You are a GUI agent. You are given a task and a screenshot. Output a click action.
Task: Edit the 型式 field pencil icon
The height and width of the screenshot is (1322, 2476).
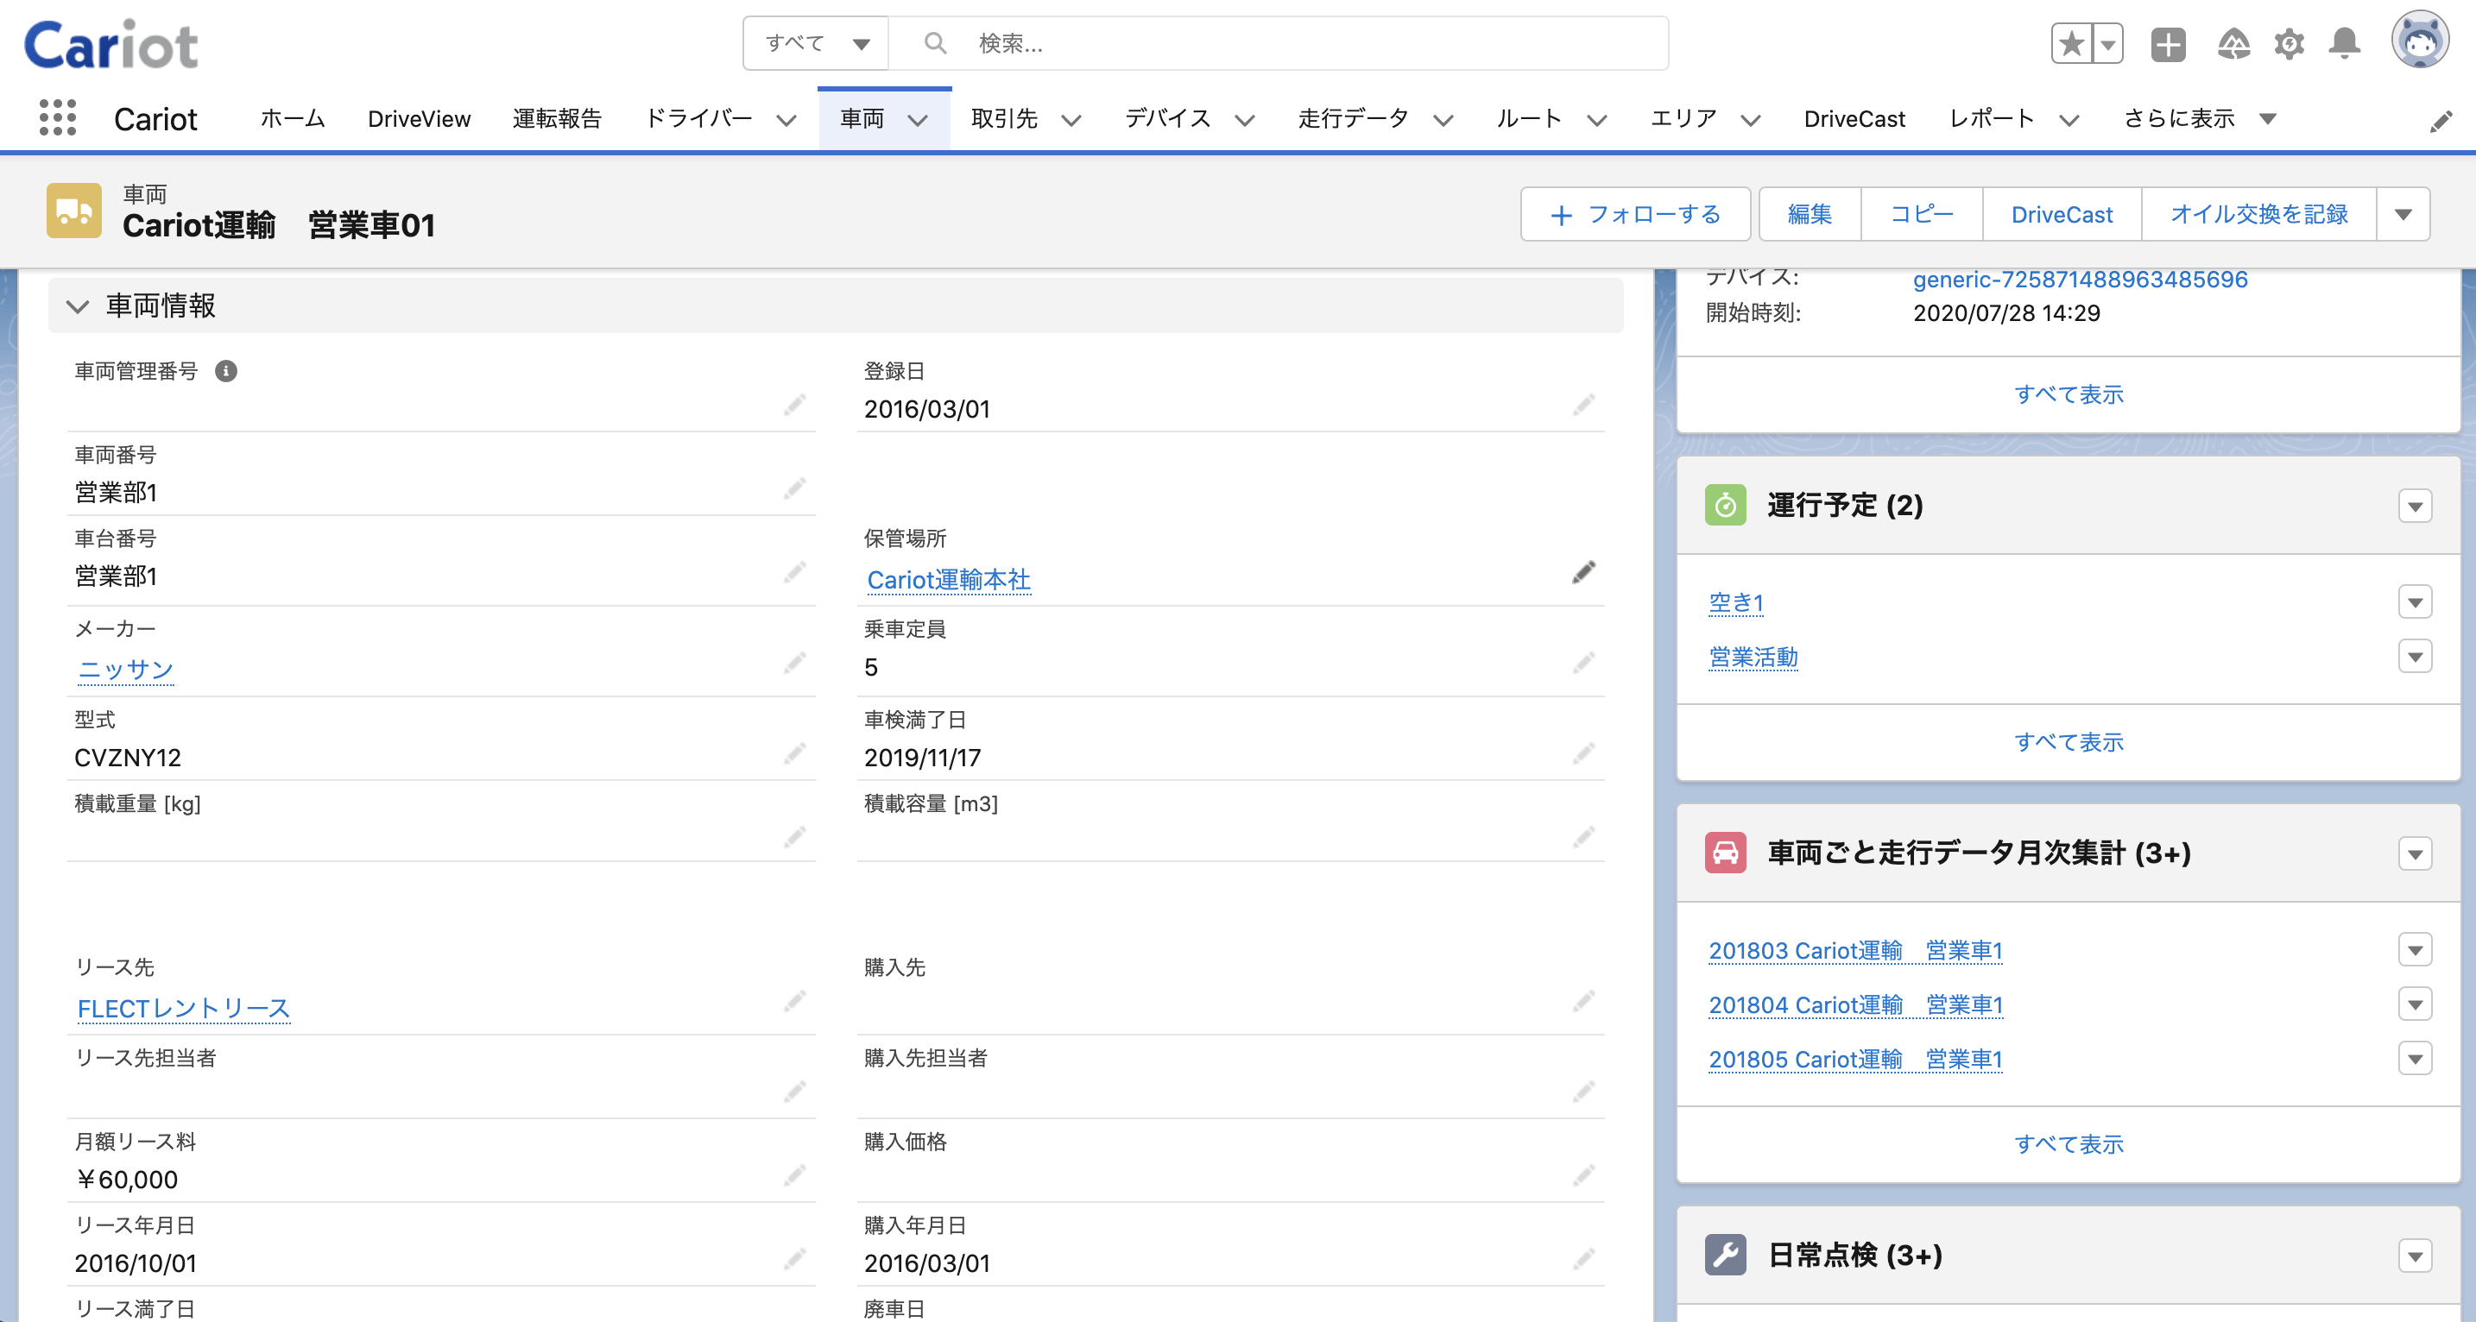click(794, 752)
